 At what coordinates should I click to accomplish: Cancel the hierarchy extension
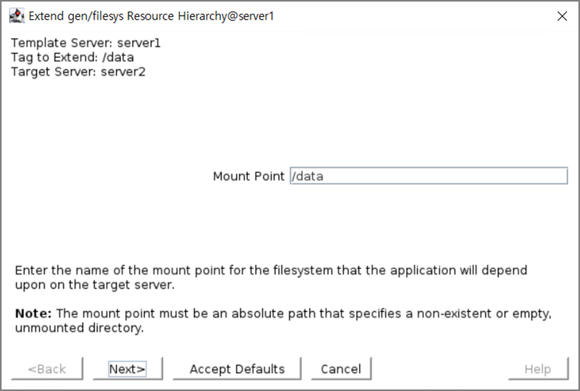pos(341,368)
